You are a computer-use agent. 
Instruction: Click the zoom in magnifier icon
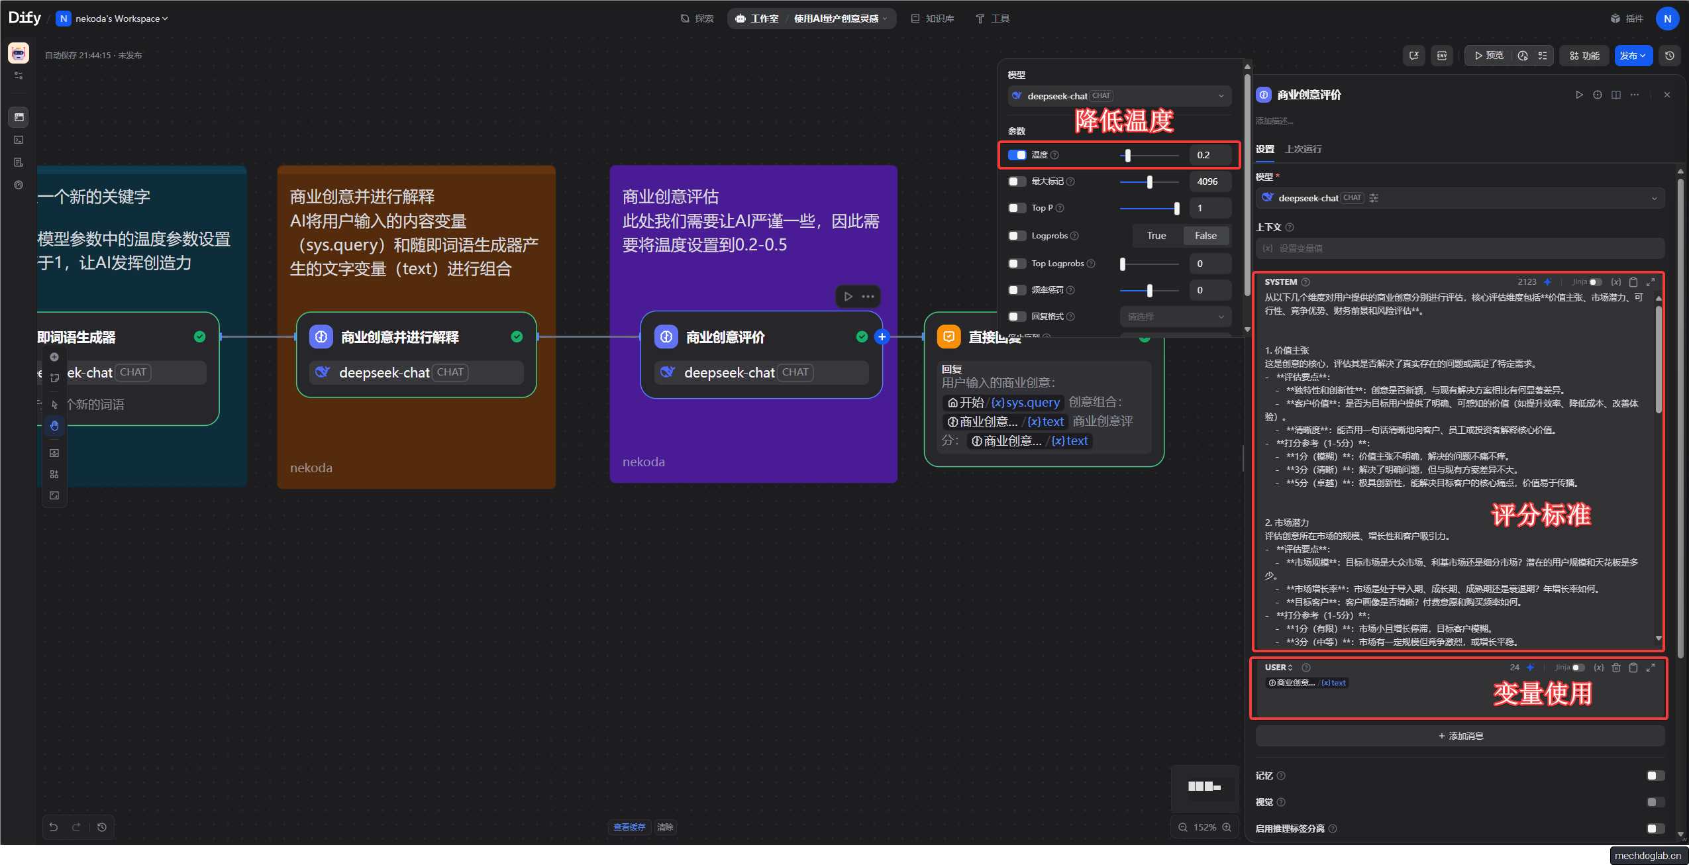[1227, 827]
